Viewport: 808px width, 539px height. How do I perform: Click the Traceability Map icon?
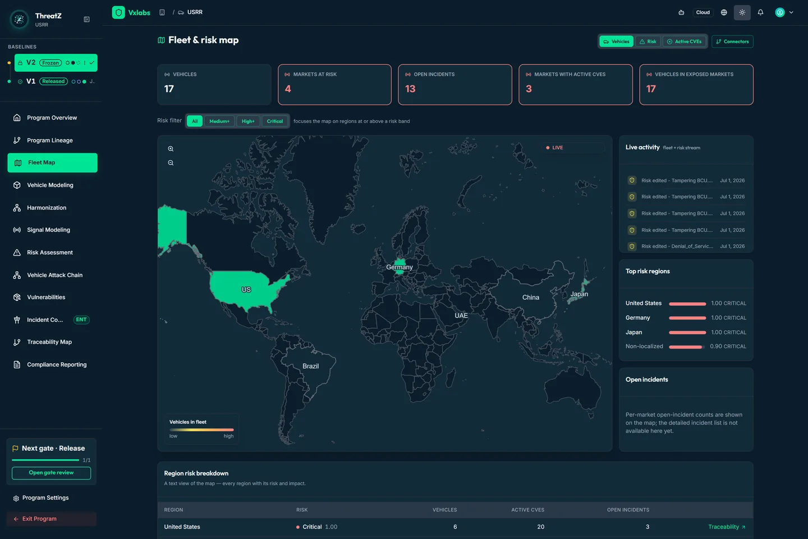17,342
